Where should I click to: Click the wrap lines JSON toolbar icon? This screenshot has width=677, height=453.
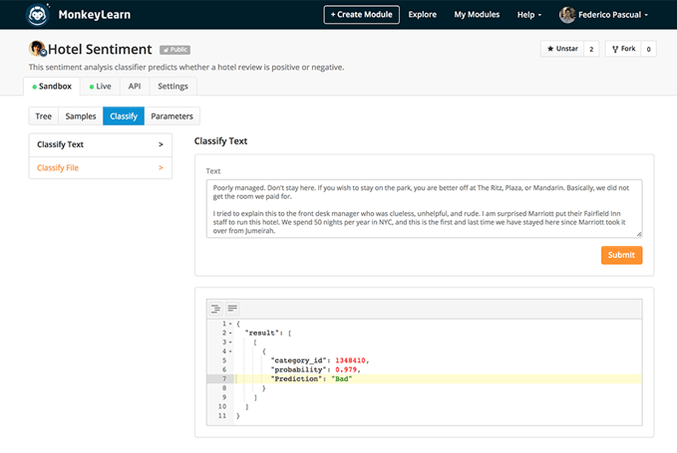232,309
